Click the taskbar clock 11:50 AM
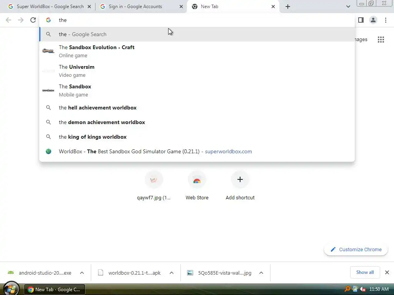The height and width of the screenshot is (295, 394). [379, 289]
